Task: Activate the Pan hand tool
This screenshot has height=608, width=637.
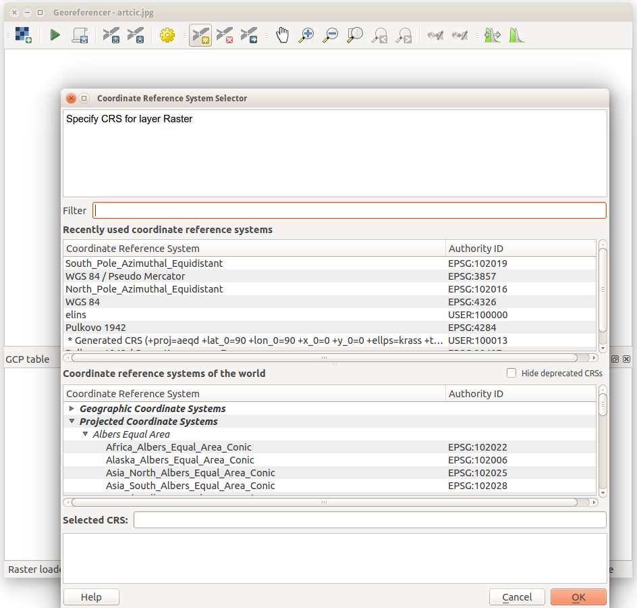Action: 282,35
